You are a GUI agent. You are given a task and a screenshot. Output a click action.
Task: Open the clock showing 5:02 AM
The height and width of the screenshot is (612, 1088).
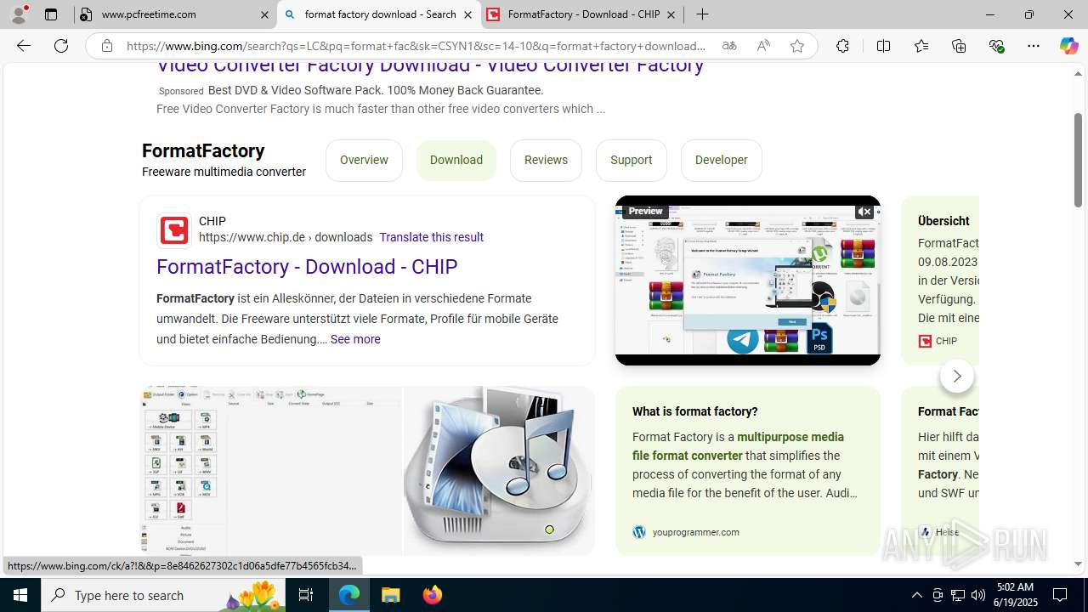click(1015, 595)
